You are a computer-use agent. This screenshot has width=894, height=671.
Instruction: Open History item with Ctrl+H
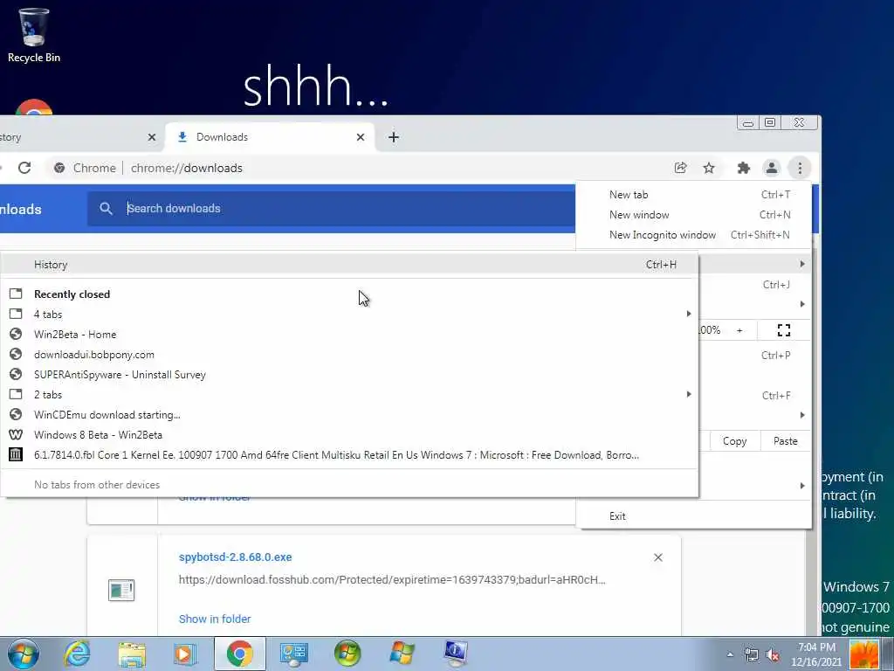[349, 264]
